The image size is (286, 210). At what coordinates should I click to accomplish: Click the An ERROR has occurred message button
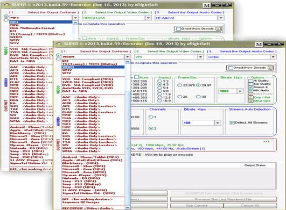[224, 193]
